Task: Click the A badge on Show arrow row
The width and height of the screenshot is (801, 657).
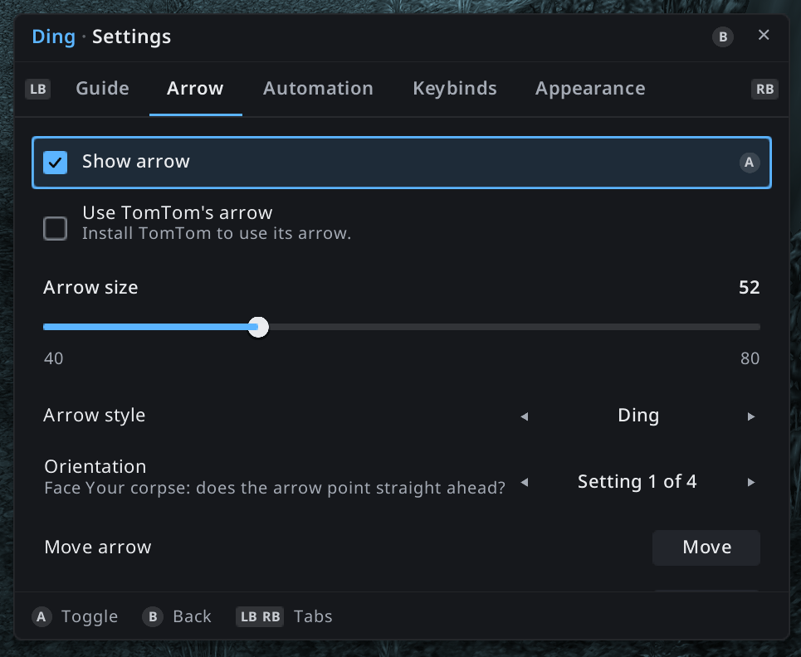Action: (x=749, y=163)
